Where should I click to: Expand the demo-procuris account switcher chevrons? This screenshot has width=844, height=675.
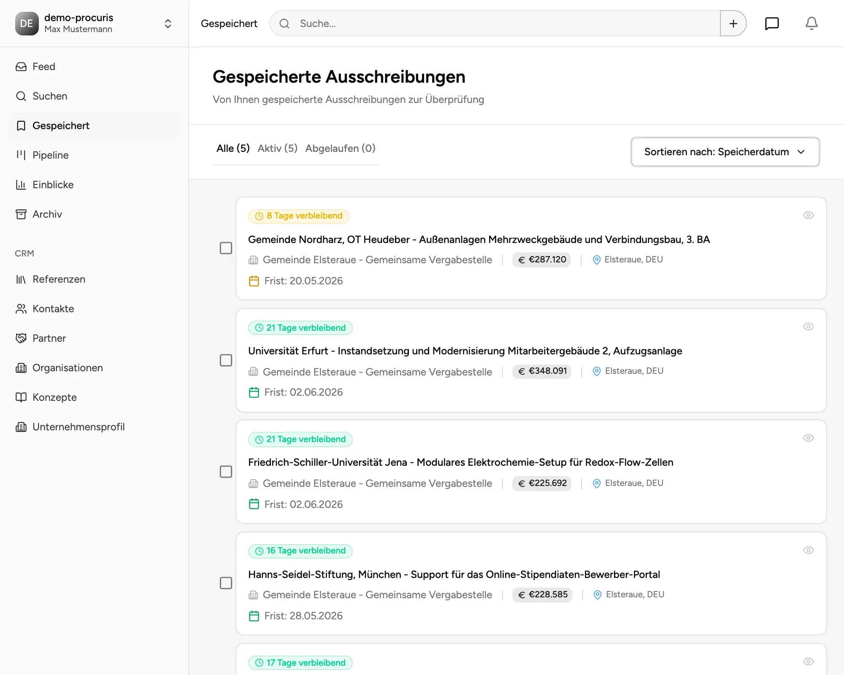point(168,24)
